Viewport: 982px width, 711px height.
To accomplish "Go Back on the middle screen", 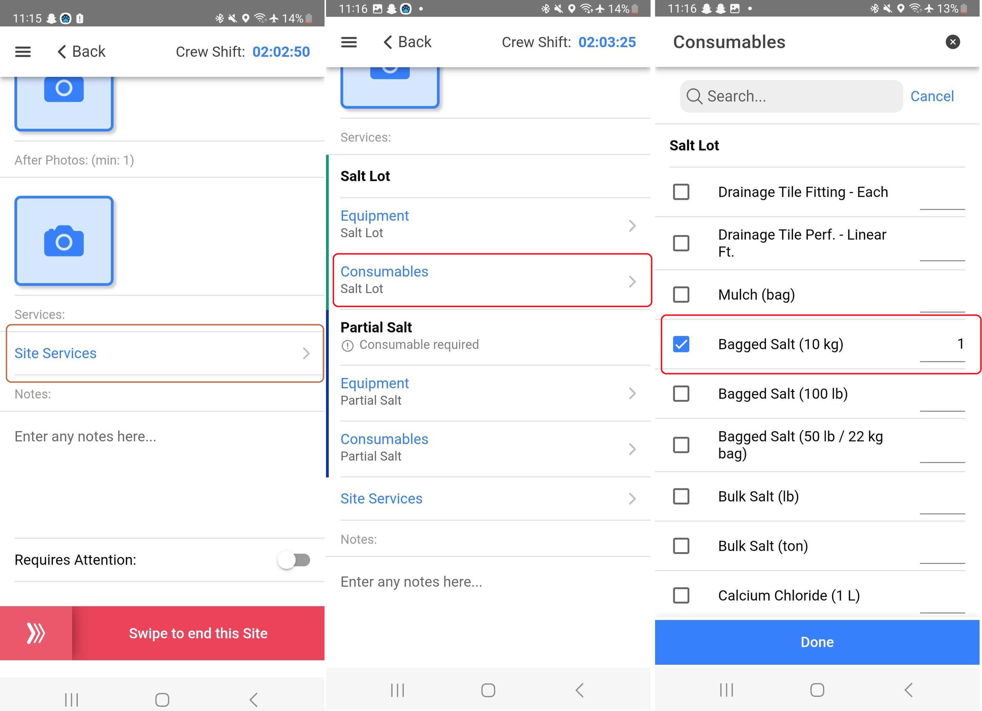I will coord(408,42).
